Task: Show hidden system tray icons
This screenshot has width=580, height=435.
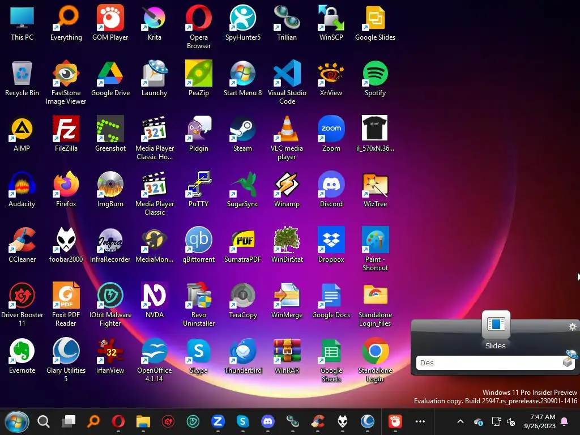Action: point(460,421)
